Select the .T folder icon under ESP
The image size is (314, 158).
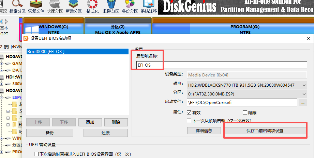(x=14, y=118)
